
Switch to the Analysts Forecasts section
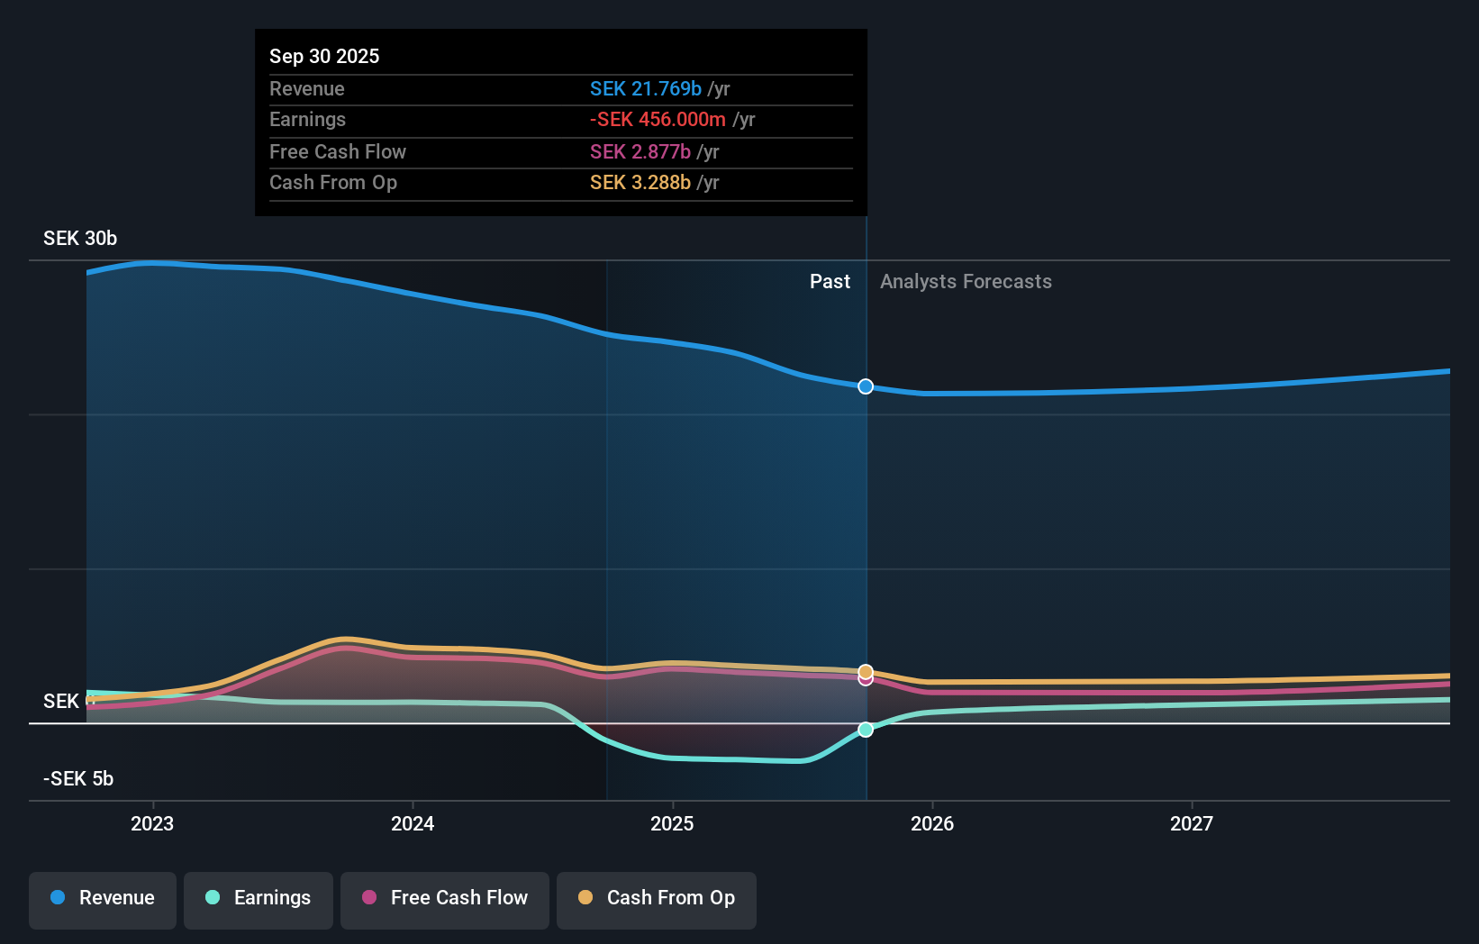click(x=966, y=281)
